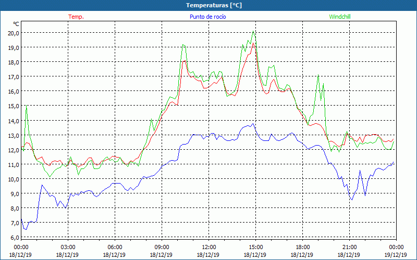Image resolution: width=417 pixels, height=260 pixels.
Task: Click the windchill spike after 18:00
Action: [x=318, y=75]
